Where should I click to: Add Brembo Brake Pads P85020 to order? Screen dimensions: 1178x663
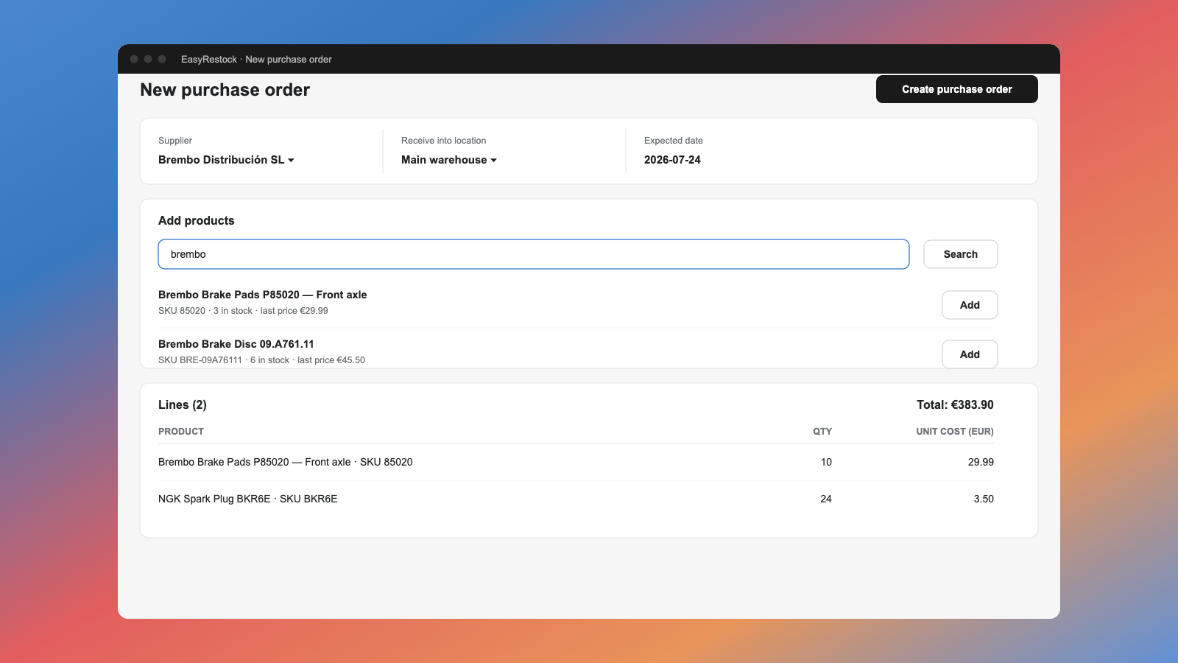pos(970,305)
